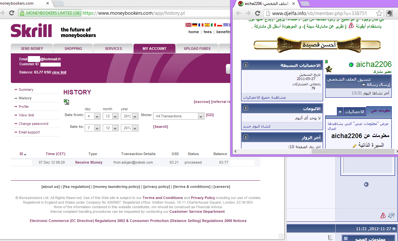Collapse the الالبومات albums panel
The image size is (398, 241).
pyautogui.click(x=246, y=108)
